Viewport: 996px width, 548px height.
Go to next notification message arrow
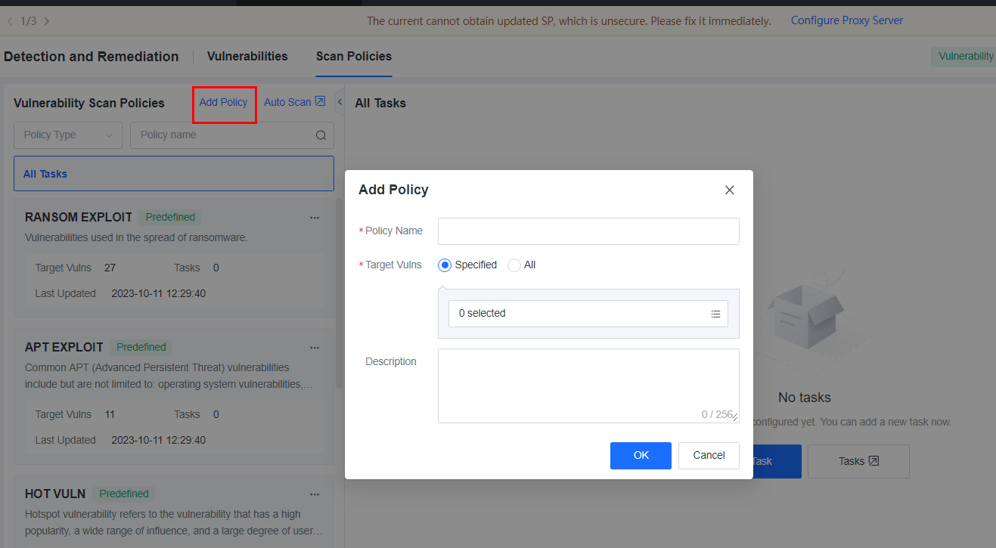coord(47,21)
